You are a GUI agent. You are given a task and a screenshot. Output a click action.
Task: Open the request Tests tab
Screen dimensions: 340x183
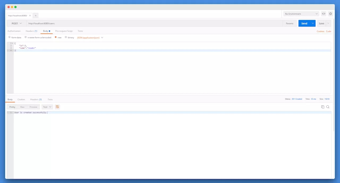click(x=80, y=31)
